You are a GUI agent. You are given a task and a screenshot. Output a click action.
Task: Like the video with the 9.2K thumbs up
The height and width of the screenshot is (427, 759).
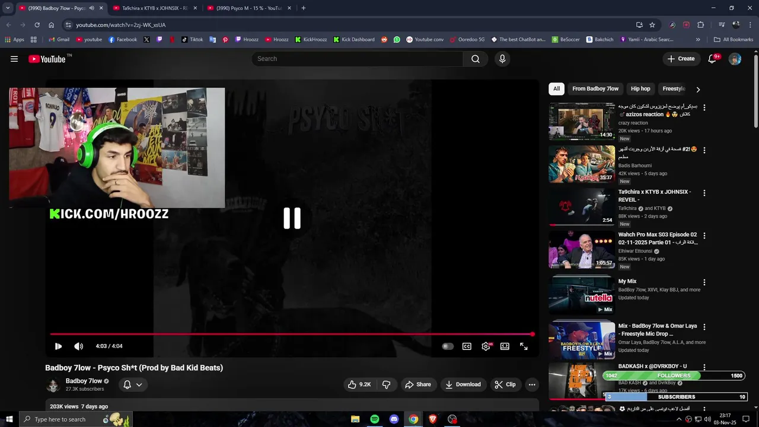point(359,384)
